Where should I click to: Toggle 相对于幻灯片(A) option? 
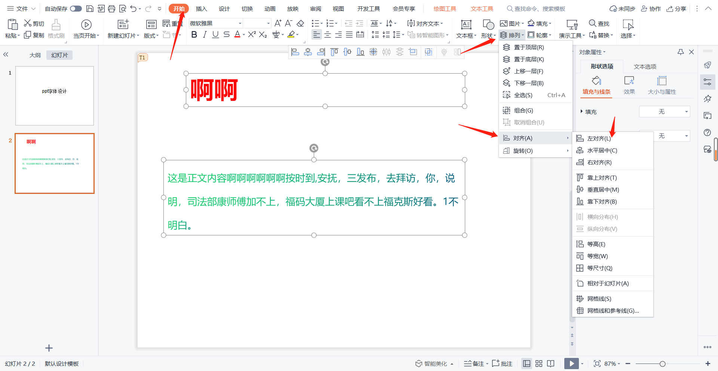point(613,283)
